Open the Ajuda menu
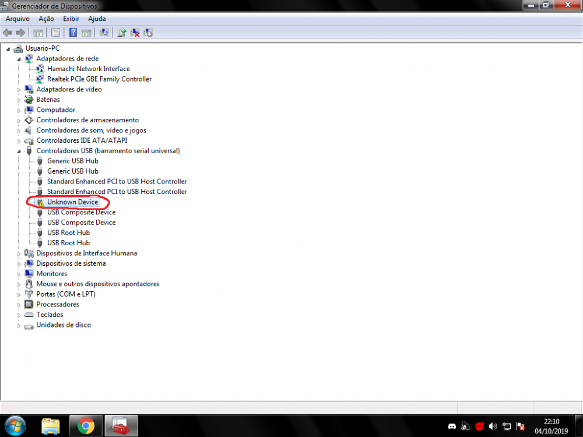 [97, 19]
